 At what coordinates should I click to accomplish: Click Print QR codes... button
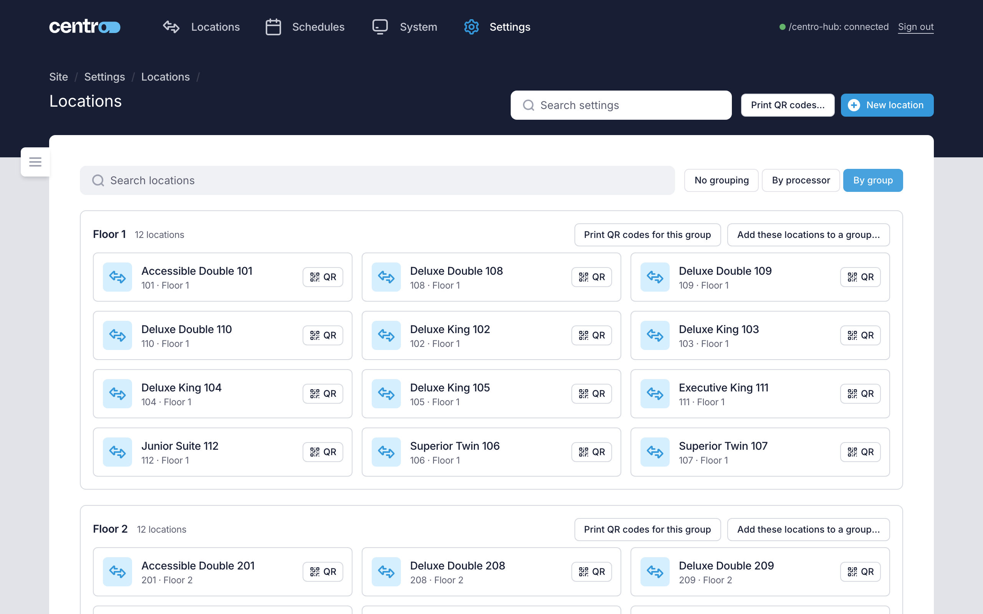click(x=788, y=105)
